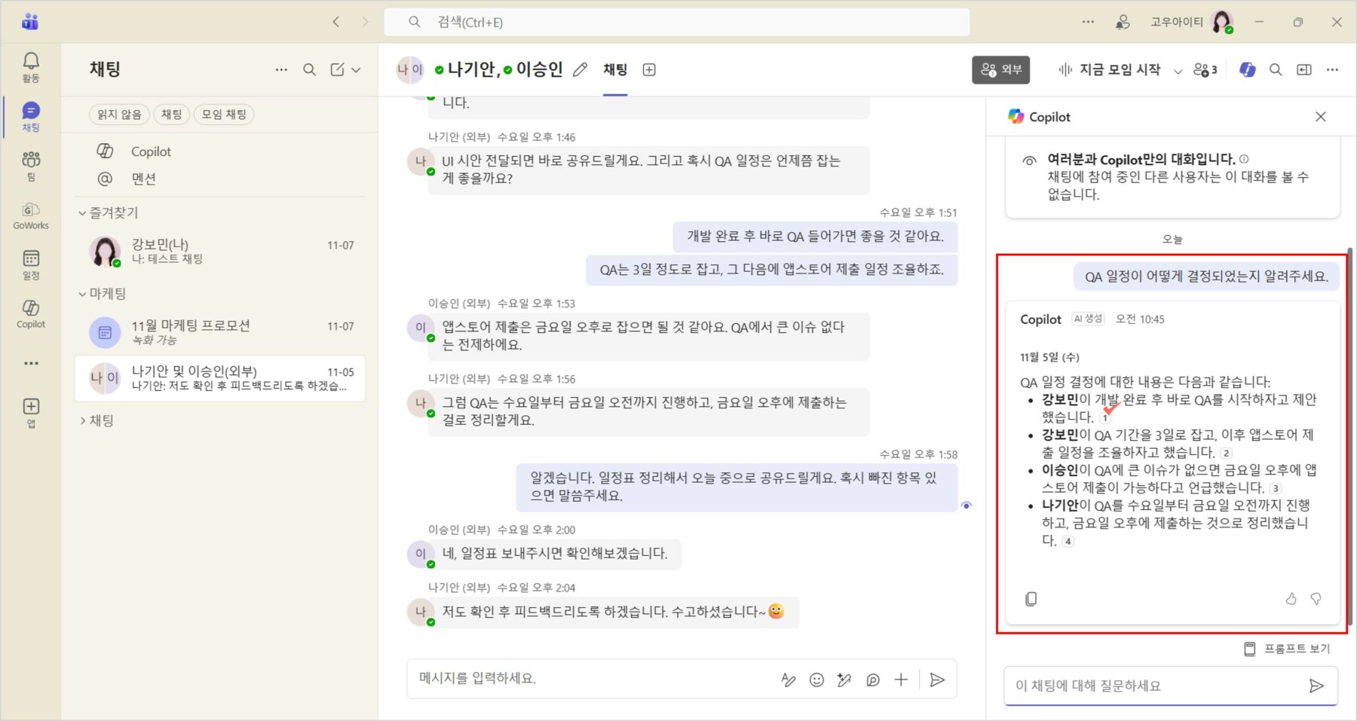Edit the chat name with pencil icon
The image size is (1357, 721).
click(x=580, y=70)
